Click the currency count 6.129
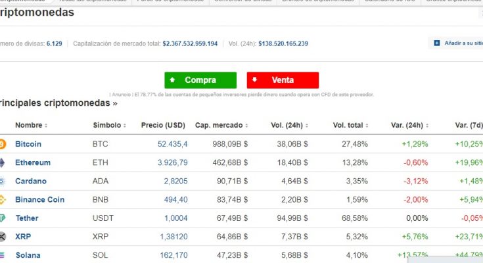Screen dimensions: 483x263 coord(54,44)
